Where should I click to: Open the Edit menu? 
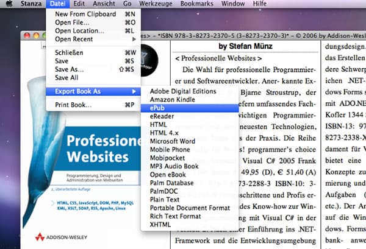pos(79,4)
